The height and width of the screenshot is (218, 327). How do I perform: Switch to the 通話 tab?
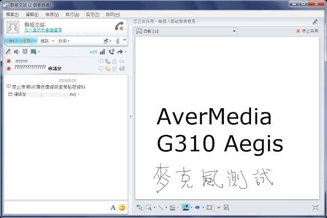26,41
